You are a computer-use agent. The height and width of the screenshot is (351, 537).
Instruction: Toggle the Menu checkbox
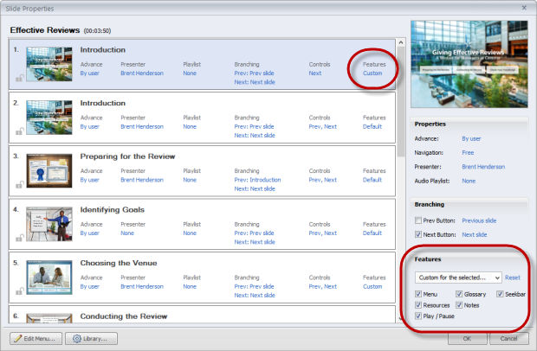click(419, 294)
